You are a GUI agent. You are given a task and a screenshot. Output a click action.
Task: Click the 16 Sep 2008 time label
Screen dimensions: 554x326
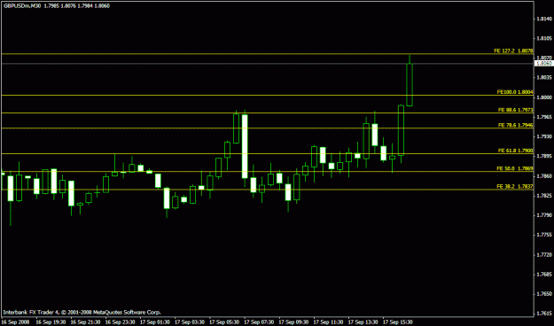pos(16,322)
